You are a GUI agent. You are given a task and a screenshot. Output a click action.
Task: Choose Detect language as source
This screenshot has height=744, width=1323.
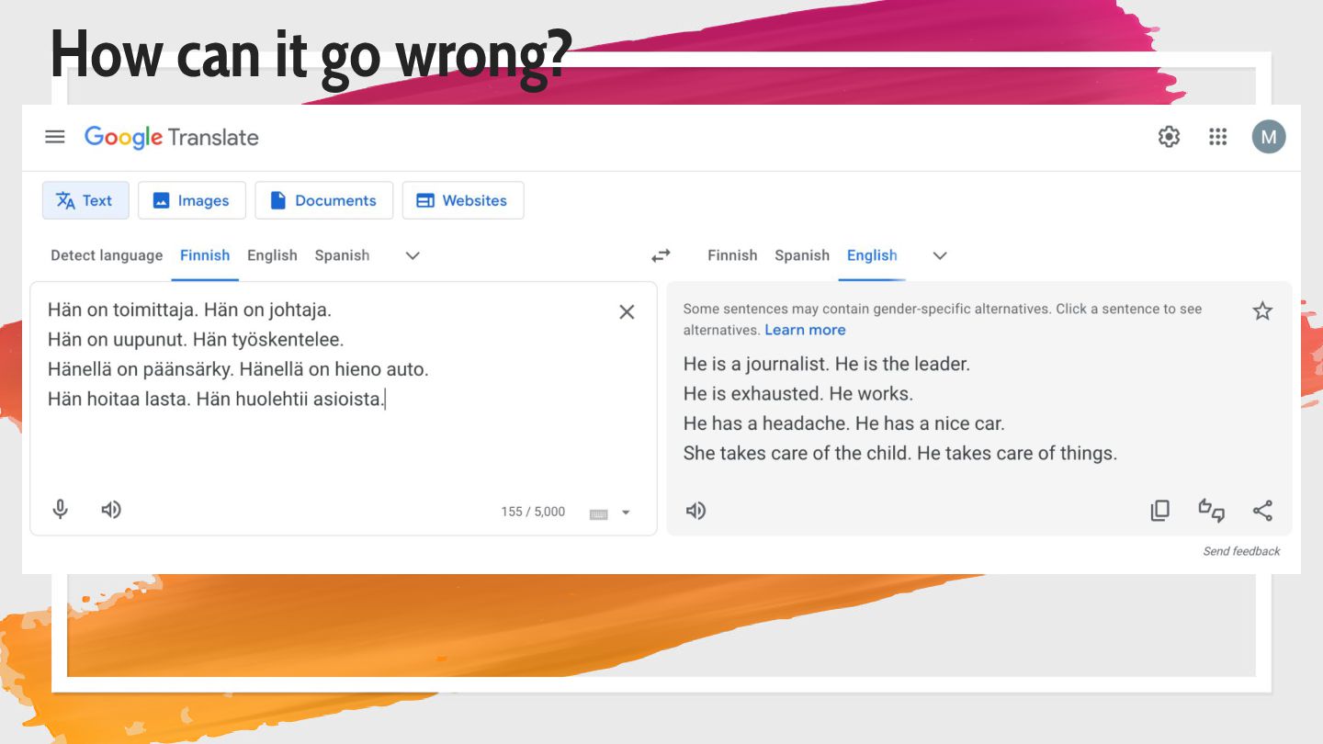[x=107, y=255]
